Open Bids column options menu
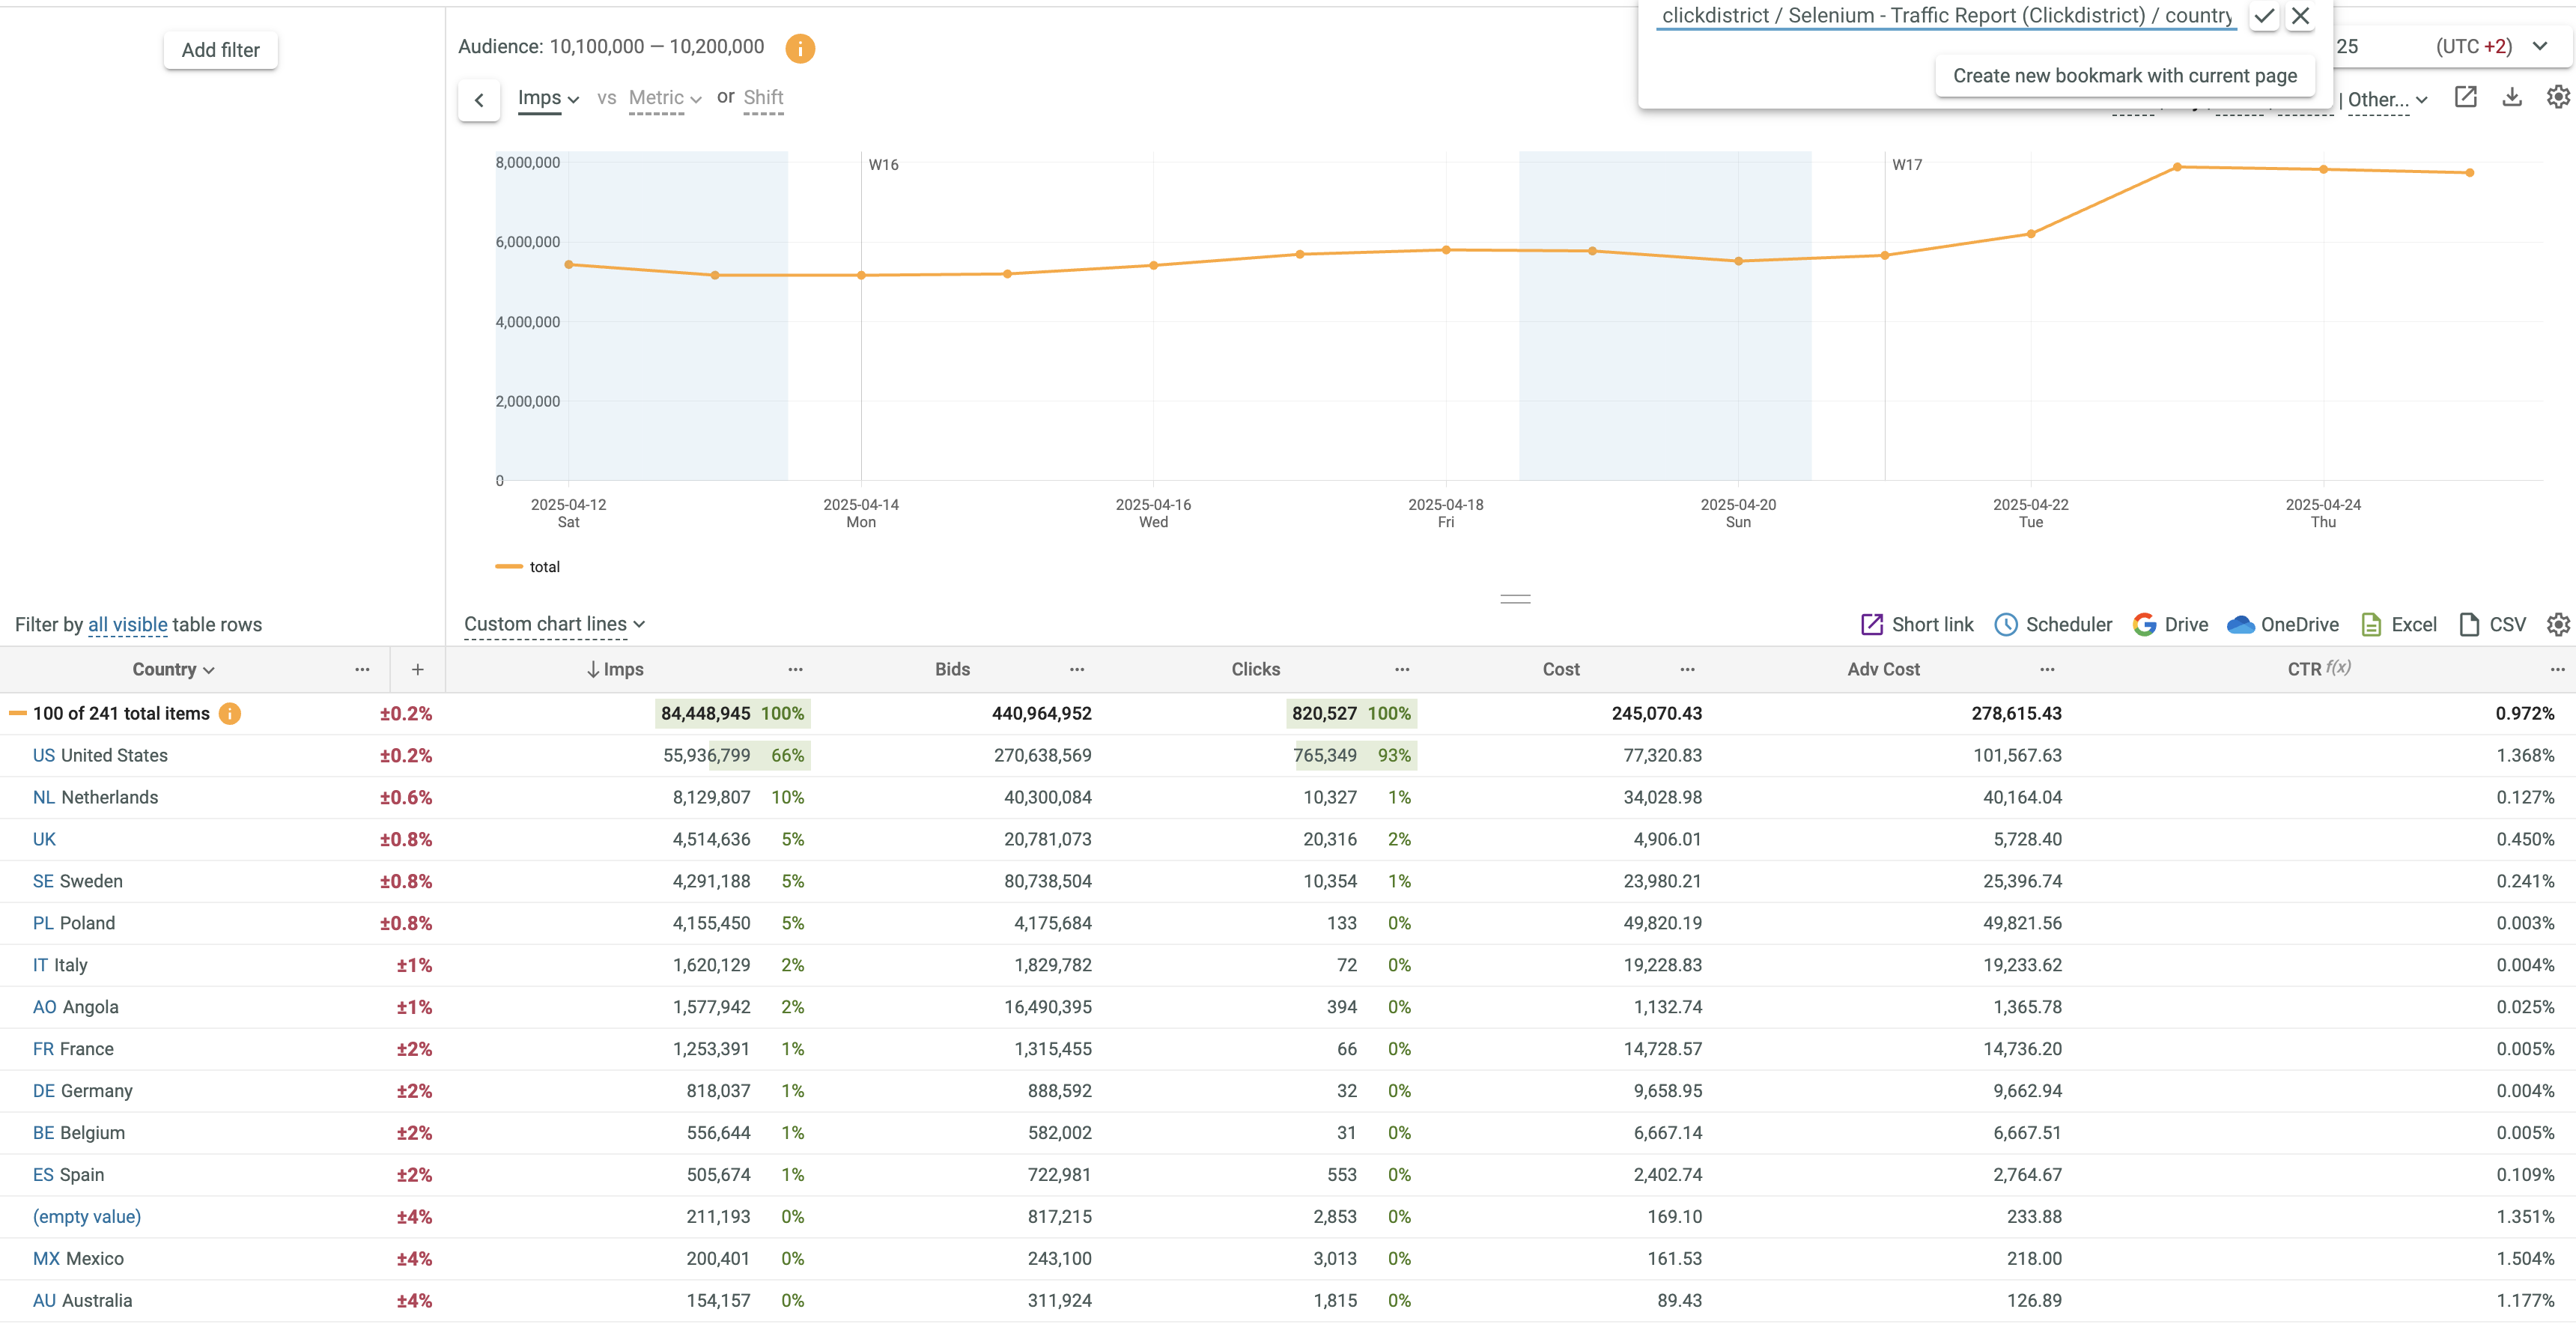Viewport: 2576px width, 1327px height. pyautogui.click(x=1076, y=670)
